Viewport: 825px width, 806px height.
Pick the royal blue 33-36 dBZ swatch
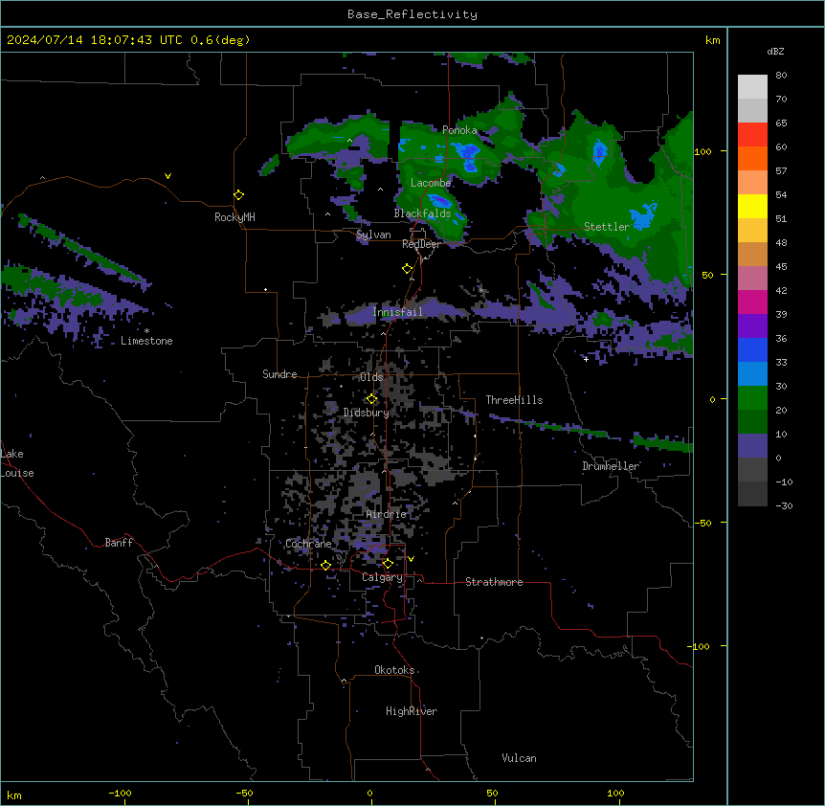[752, 349]
